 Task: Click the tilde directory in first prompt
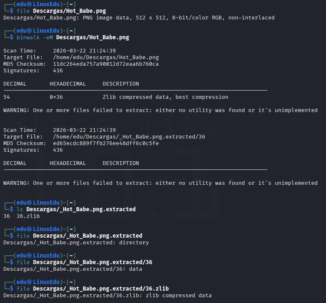click(x=71, y=5)
